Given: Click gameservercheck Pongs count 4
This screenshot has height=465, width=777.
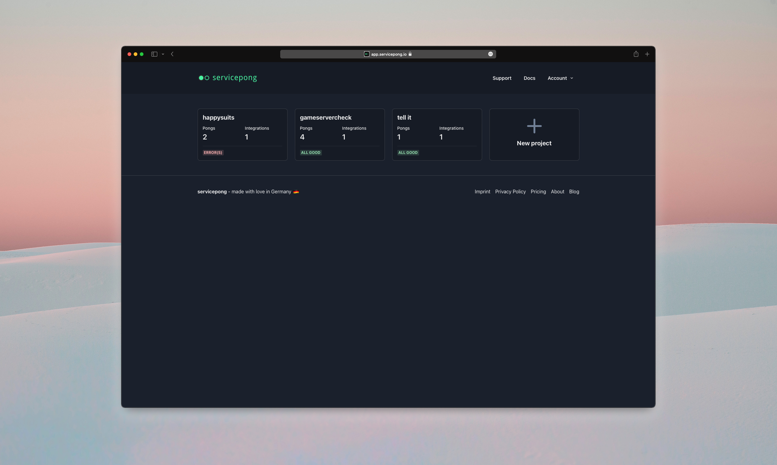Looking at the screenshot, I should [x=302, y=137].
